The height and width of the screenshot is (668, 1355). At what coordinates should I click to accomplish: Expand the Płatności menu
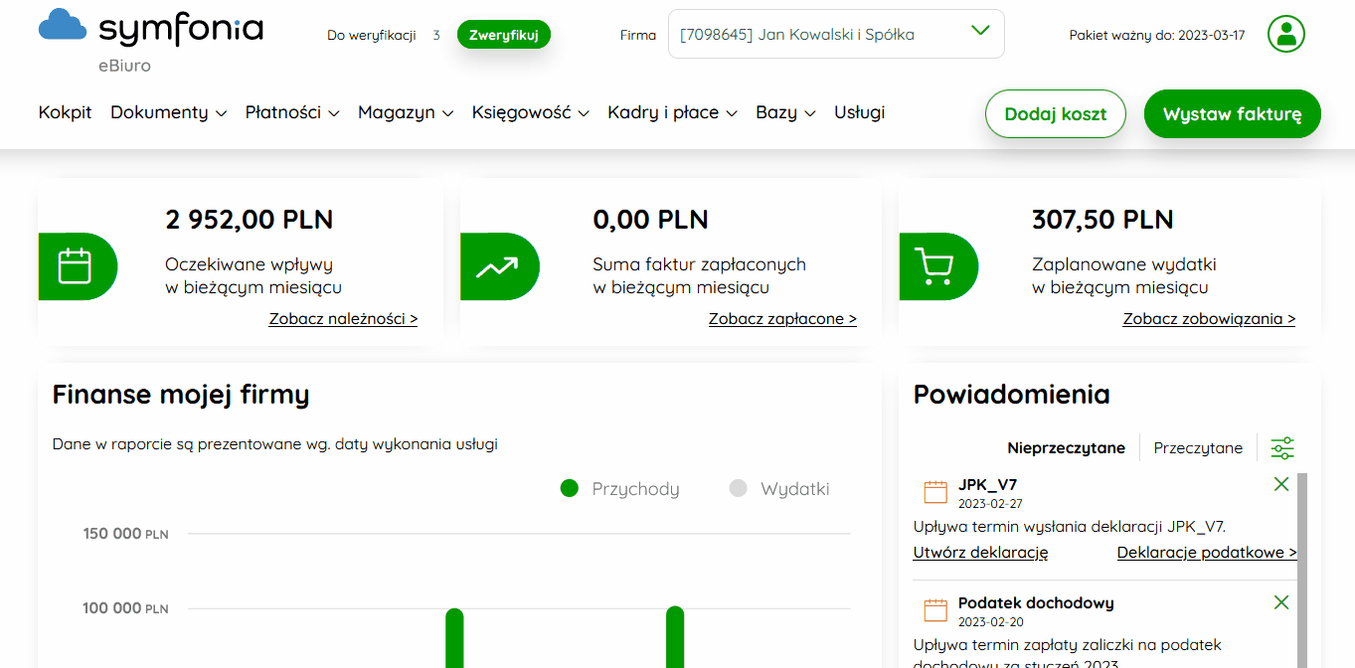pyautogui.click(x=292, y=112)
